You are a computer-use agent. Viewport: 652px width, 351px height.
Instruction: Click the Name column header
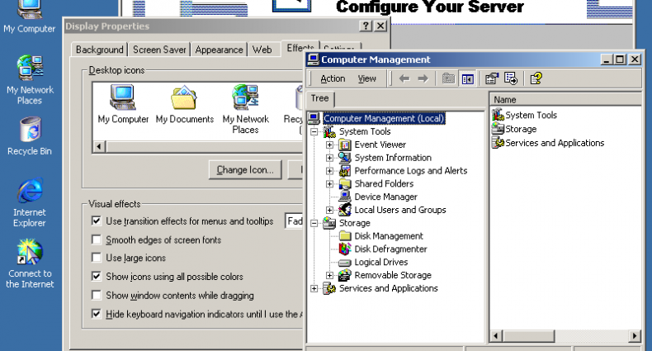[565, 99]
